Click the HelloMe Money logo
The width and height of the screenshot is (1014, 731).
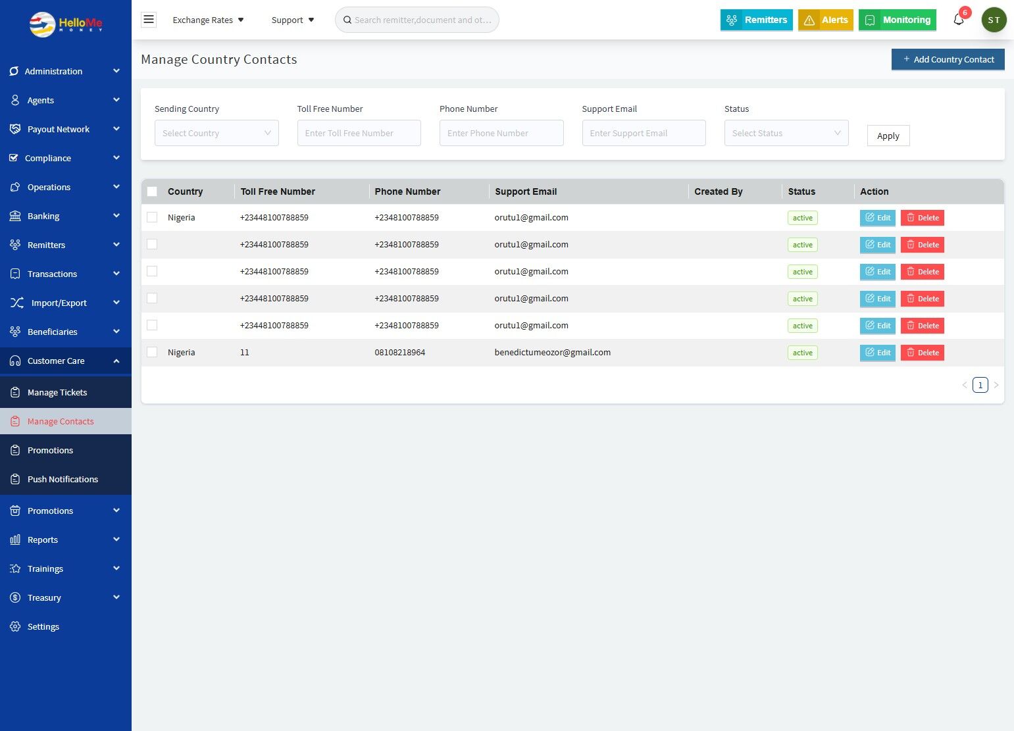click(x=66, y=24)
